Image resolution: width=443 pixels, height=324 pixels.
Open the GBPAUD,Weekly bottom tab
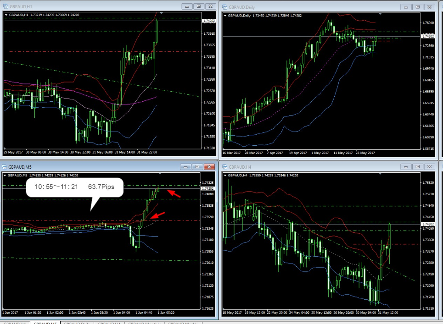coord(184,323)
